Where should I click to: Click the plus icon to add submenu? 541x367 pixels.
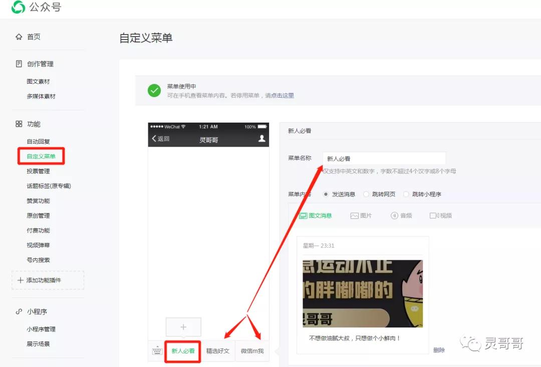tap(183, 326)
